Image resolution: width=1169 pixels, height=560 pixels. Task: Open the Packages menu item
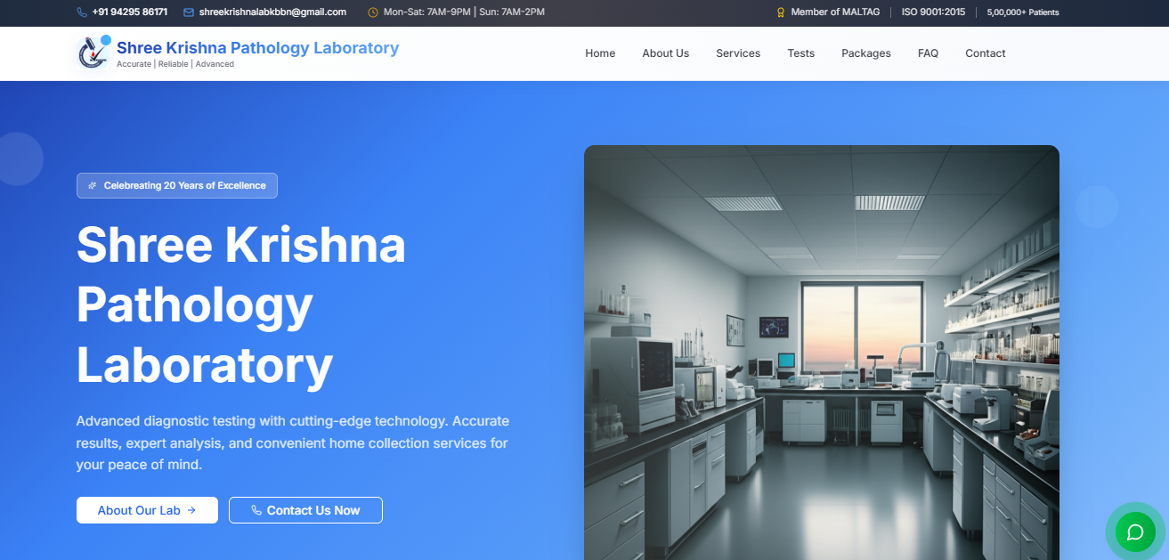pyautogui.click(x=866, y=53)
